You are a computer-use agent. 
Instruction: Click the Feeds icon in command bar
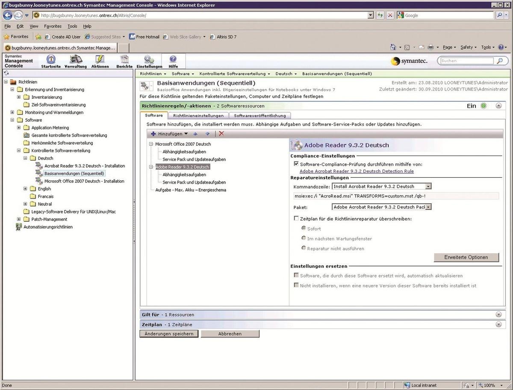(407, 47)
